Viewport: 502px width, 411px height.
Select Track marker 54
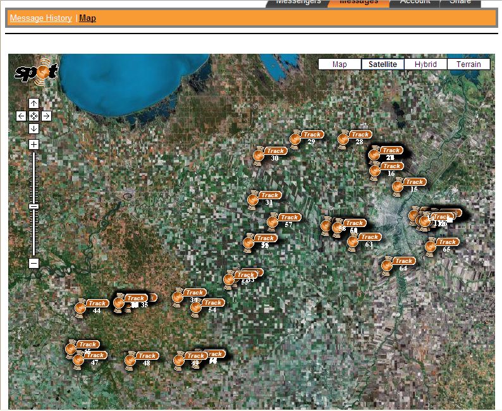click(207, 307)
